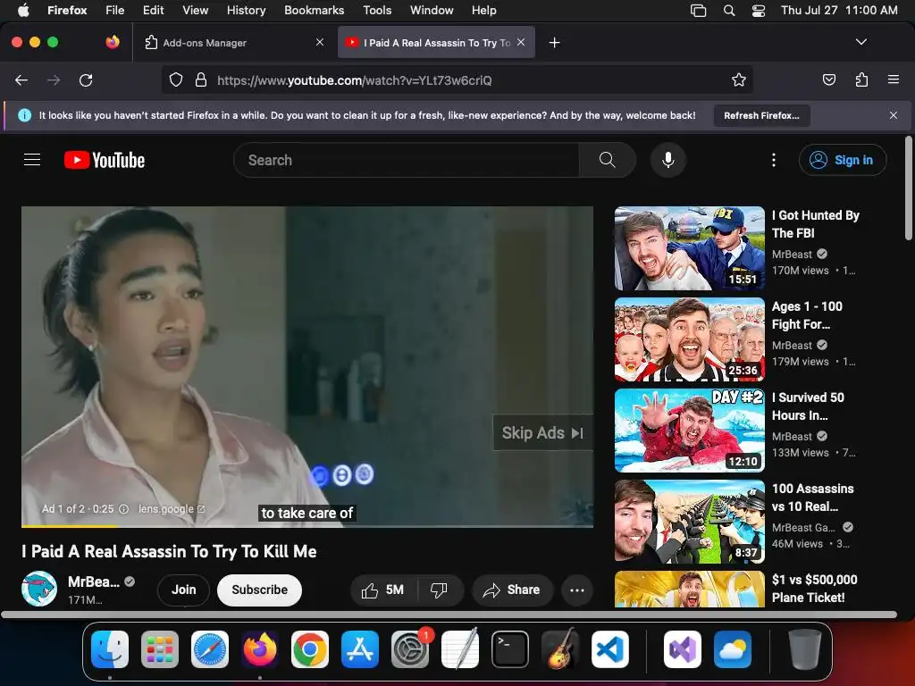The width and height of the screenshot is (915, 686).
Task: Open the Tools menu
Action: (x=377, y=10)
